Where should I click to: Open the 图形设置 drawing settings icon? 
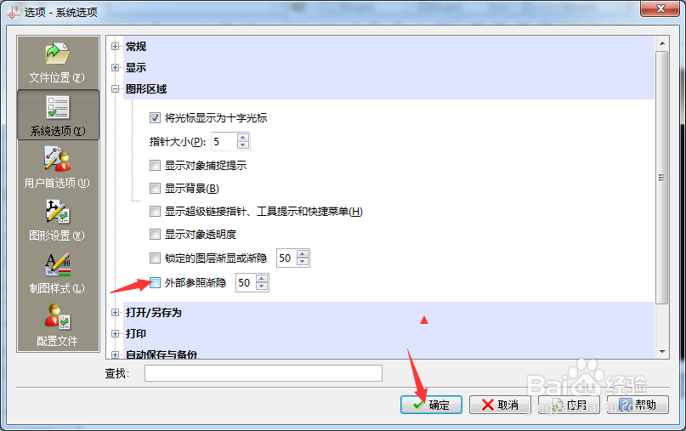58,220
